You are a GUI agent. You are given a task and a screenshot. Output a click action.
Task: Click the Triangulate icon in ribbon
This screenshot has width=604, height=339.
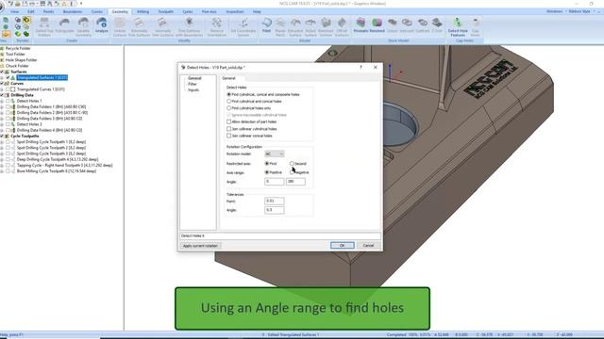click(x=64, y=25)
